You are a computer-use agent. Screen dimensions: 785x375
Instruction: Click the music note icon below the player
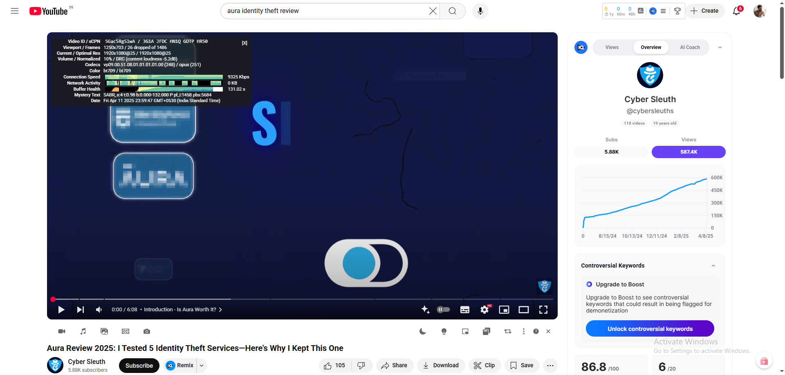(x=83, y=331)
